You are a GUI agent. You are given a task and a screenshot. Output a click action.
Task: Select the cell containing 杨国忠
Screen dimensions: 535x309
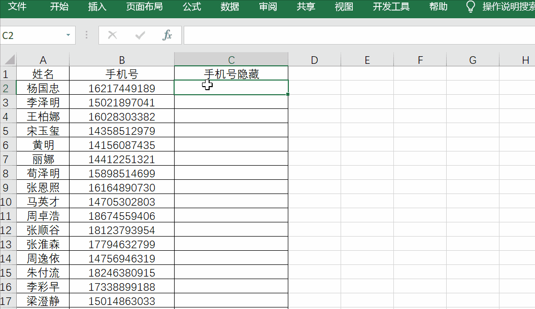click(x=43, y=88)
